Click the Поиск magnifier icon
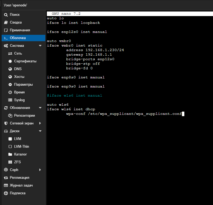The image size is (213, 205). (x=6, y=15)
